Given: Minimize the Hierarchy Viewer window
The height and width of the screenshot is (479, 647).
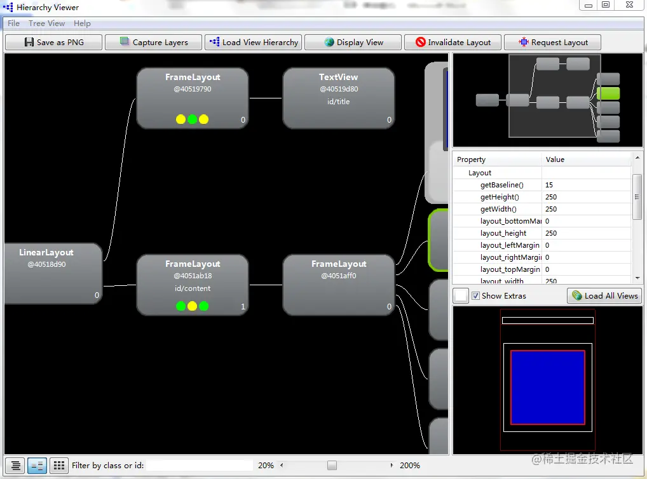Looking at the screenshot, I should [589, 5].
